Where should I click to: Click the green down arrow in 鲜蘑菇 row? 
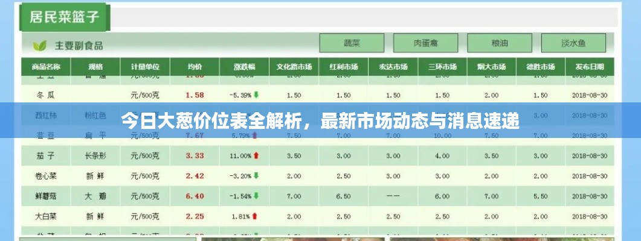click(x=256, y=196)
